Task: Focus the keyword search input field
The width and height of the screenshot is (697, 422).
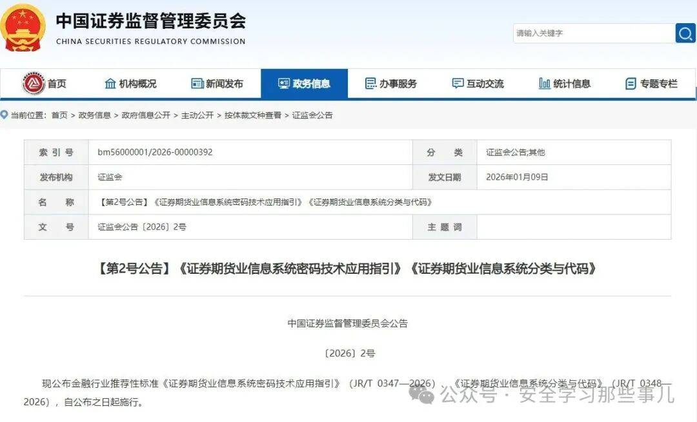Action: coord(594,33)
